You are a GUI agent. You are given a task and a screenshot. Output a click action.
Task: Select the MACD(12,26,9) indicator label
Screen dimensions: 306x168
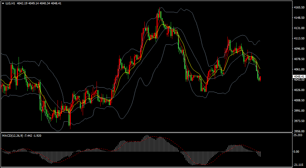12,135
